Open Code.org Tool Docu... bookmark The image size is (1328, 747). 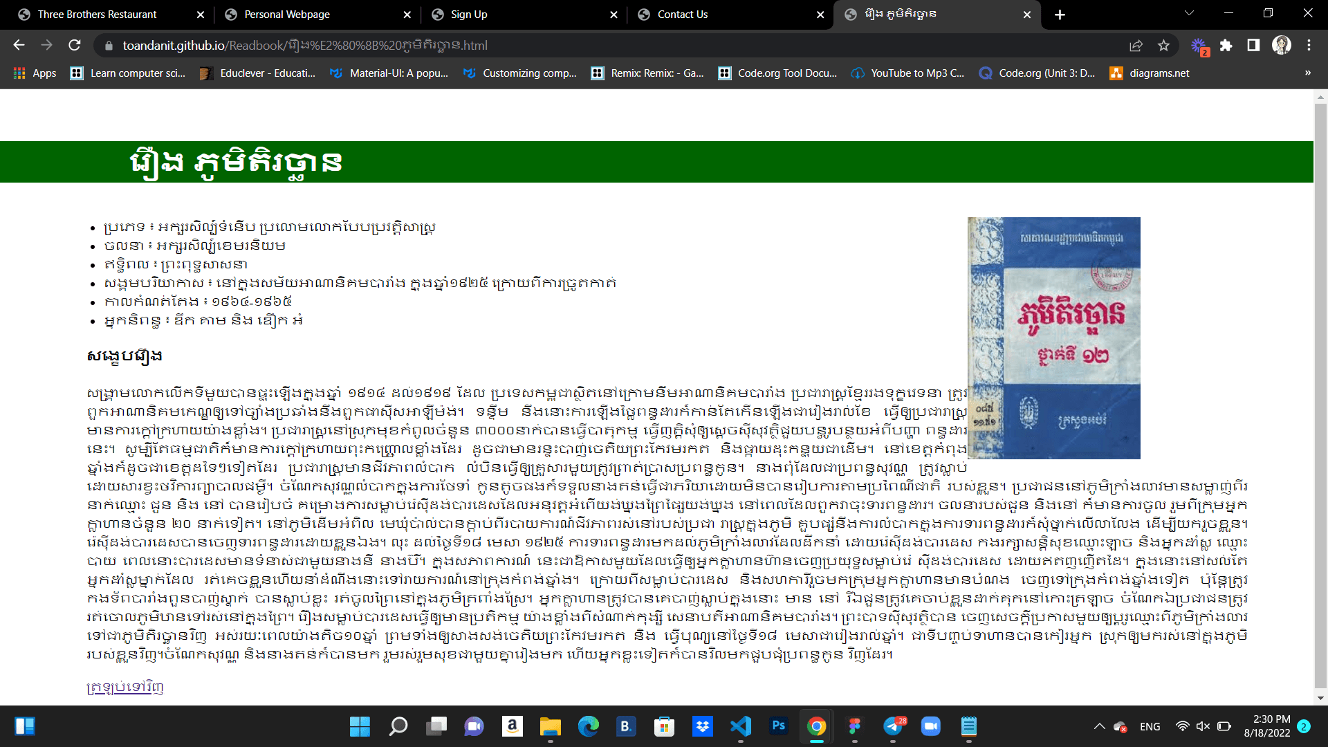point(777,73)
